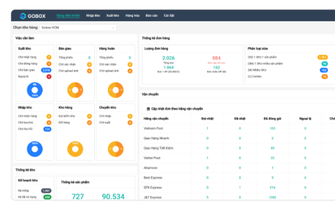The width and height of the screenshot is (335, 209).
Task: Open the Xuất kho navigation tab
Action: point(111,16)
